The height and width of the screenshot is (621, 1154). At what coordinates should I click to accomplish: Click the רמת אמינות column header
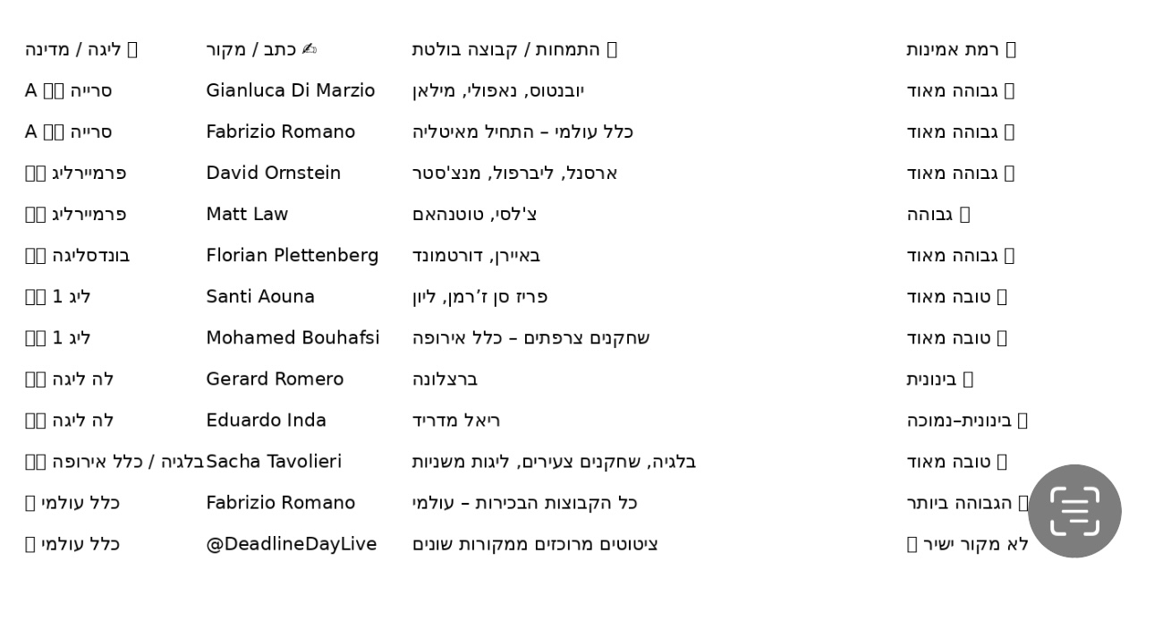[962, 49]
